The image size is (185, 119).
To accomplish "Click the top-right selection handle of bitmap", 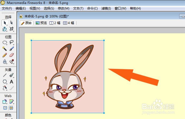I will 104,40.
